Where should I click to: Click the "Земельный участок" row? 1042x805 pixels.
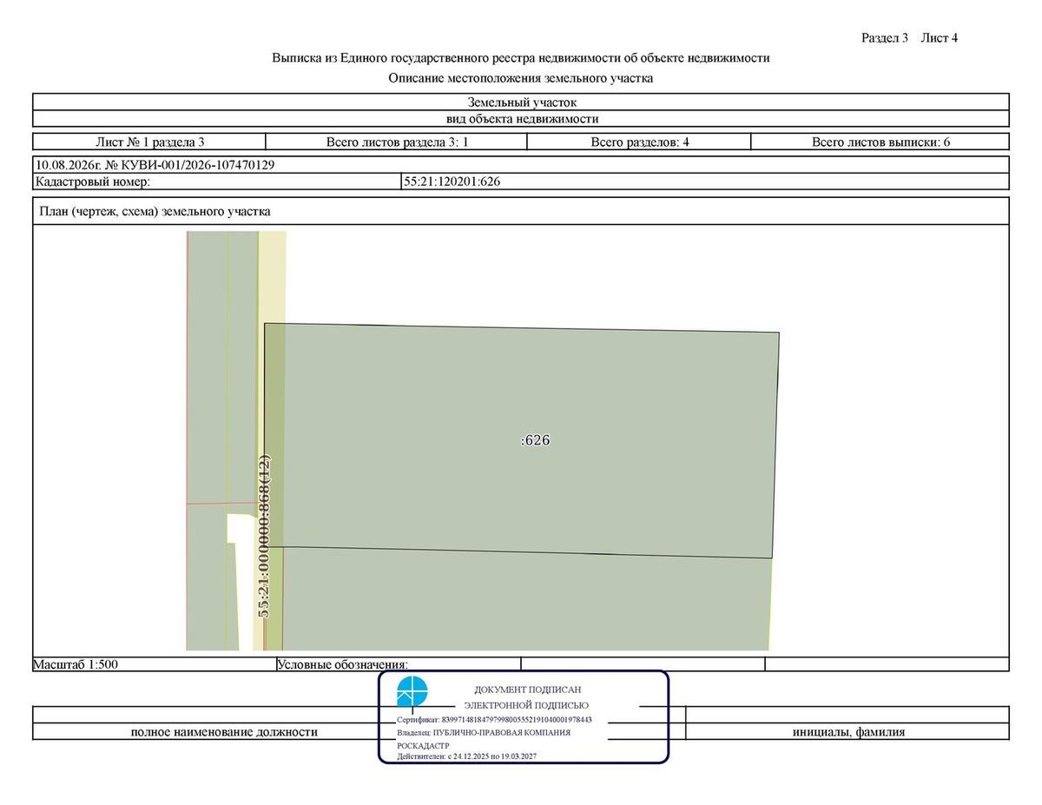tap(521, 102)
